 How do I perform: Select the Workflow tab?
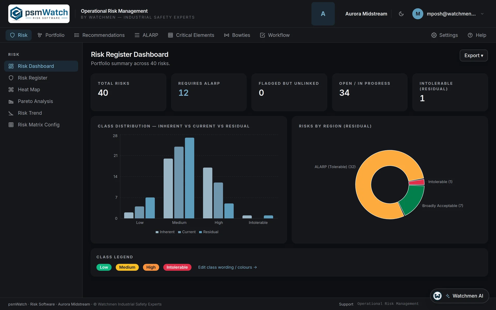(275, 35)
